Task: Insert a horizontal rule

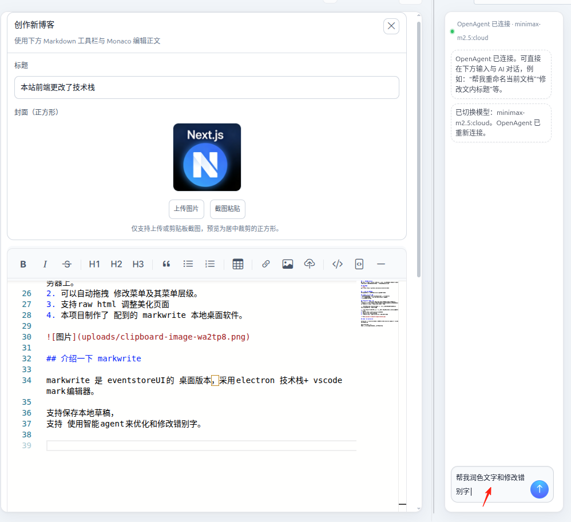Action: coord(381,264)
